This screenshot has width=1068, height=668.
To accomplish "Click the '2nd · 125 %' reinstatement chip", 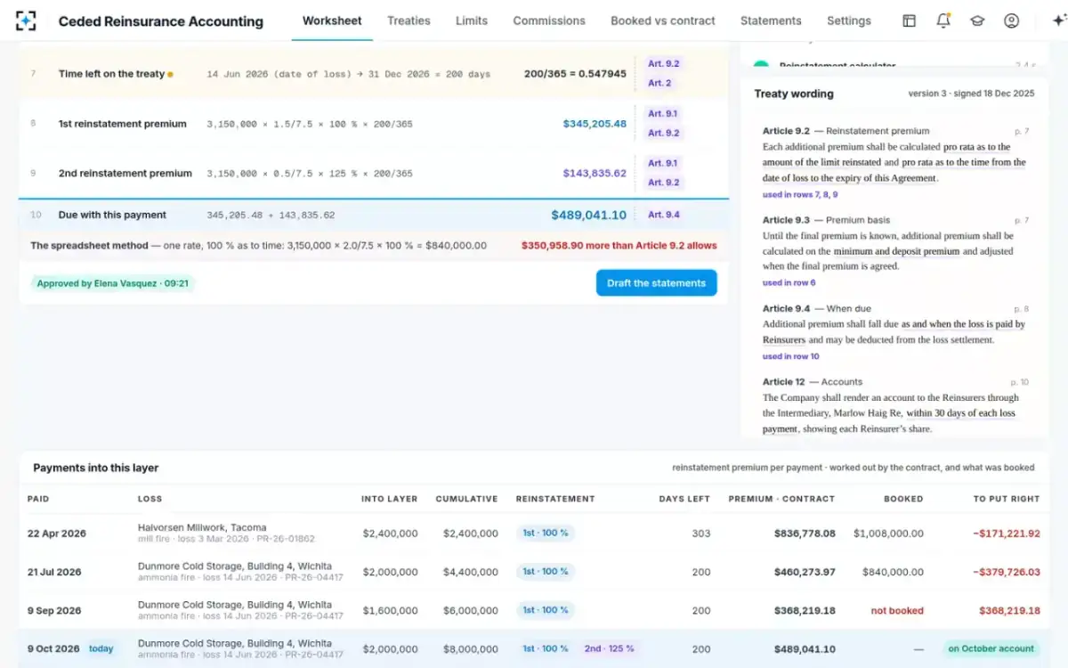I will point(609,648).
